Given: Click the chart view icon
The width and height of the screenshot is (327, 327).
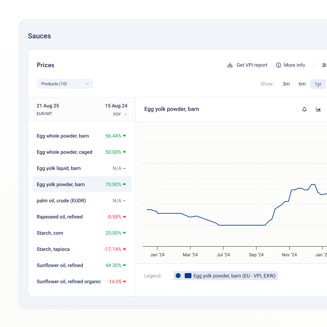Looking at the screenshot, I should click(x=318, y=109).
